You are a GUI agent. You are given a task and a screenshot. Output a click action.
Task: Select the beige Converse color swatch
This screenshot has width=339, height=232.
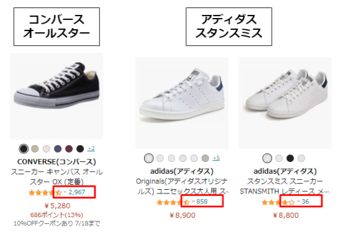pos(35,149)
